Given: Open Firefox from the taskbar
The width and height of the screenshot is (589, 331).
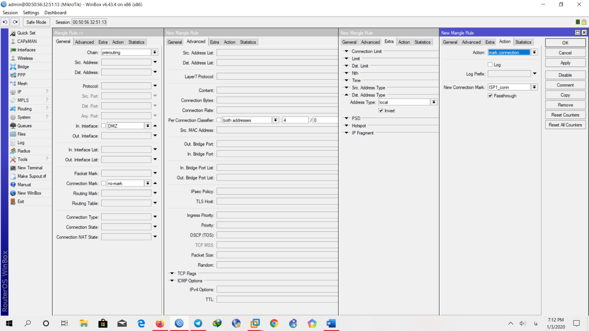Looking at the screenshot, I should coord(160,323).
